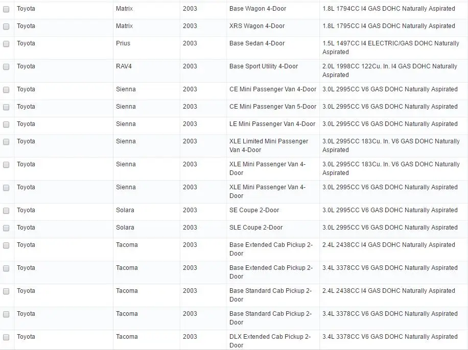
Task: Select the 'Sienna' cell in the XLE Limited row
Action: pos(147,146)
